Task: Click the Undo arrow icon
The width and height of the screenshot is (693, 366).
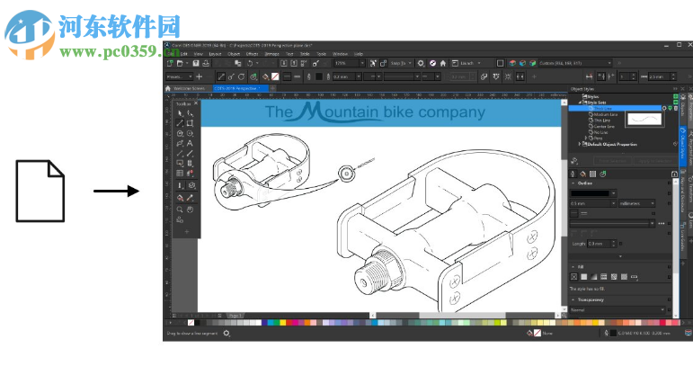Action: pyautogui.click(x=250, y=63)
